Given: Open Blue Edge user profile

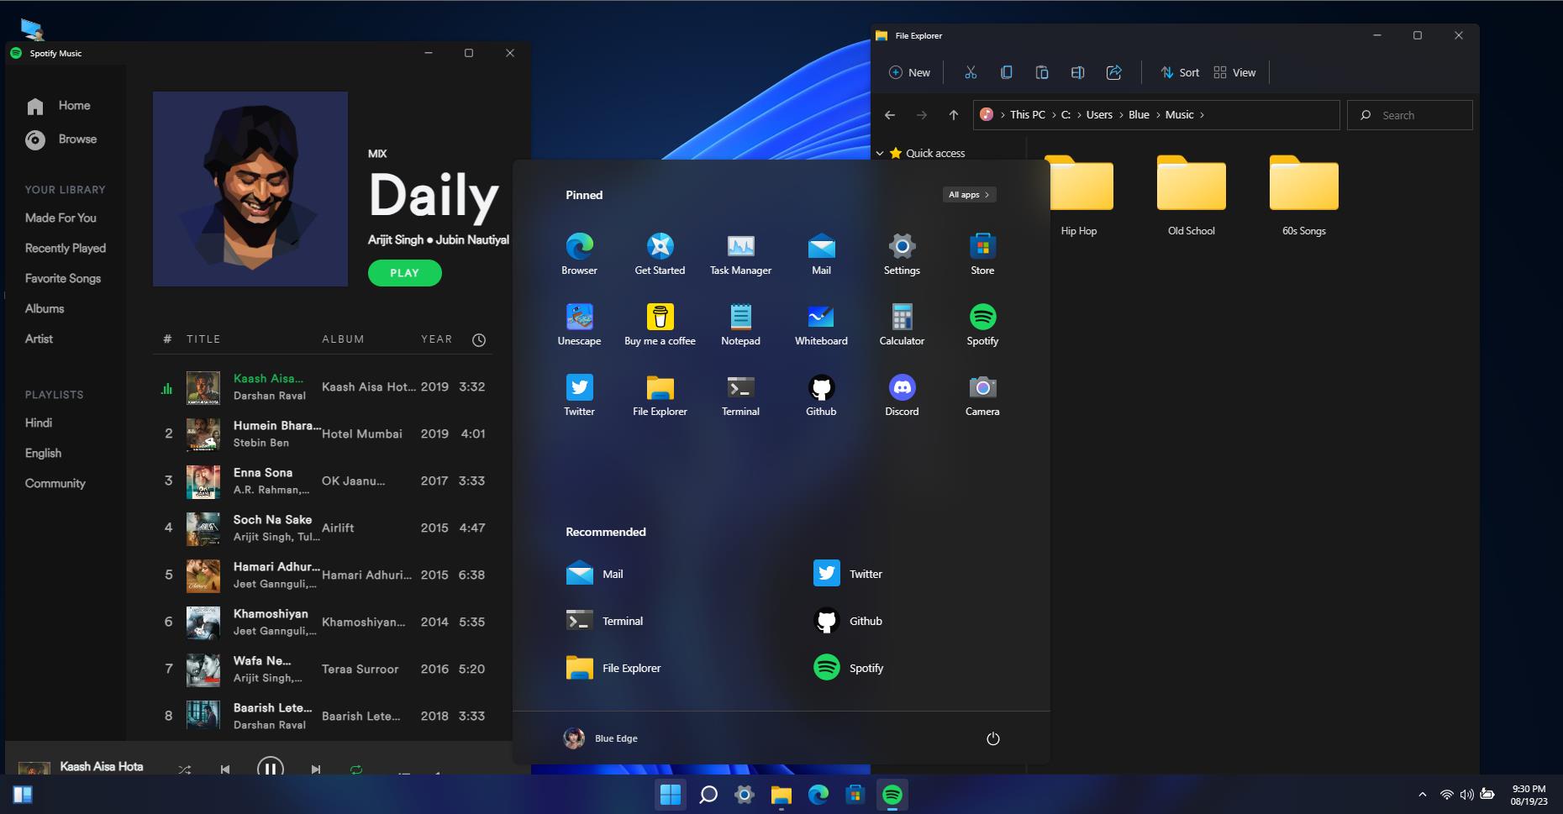Looking at the screenshot, I should (600, 738).
